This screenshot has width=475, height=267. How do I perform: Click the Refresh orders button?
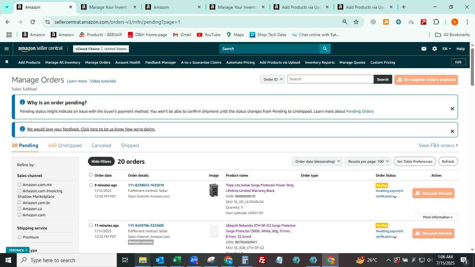tap(448, 161)
